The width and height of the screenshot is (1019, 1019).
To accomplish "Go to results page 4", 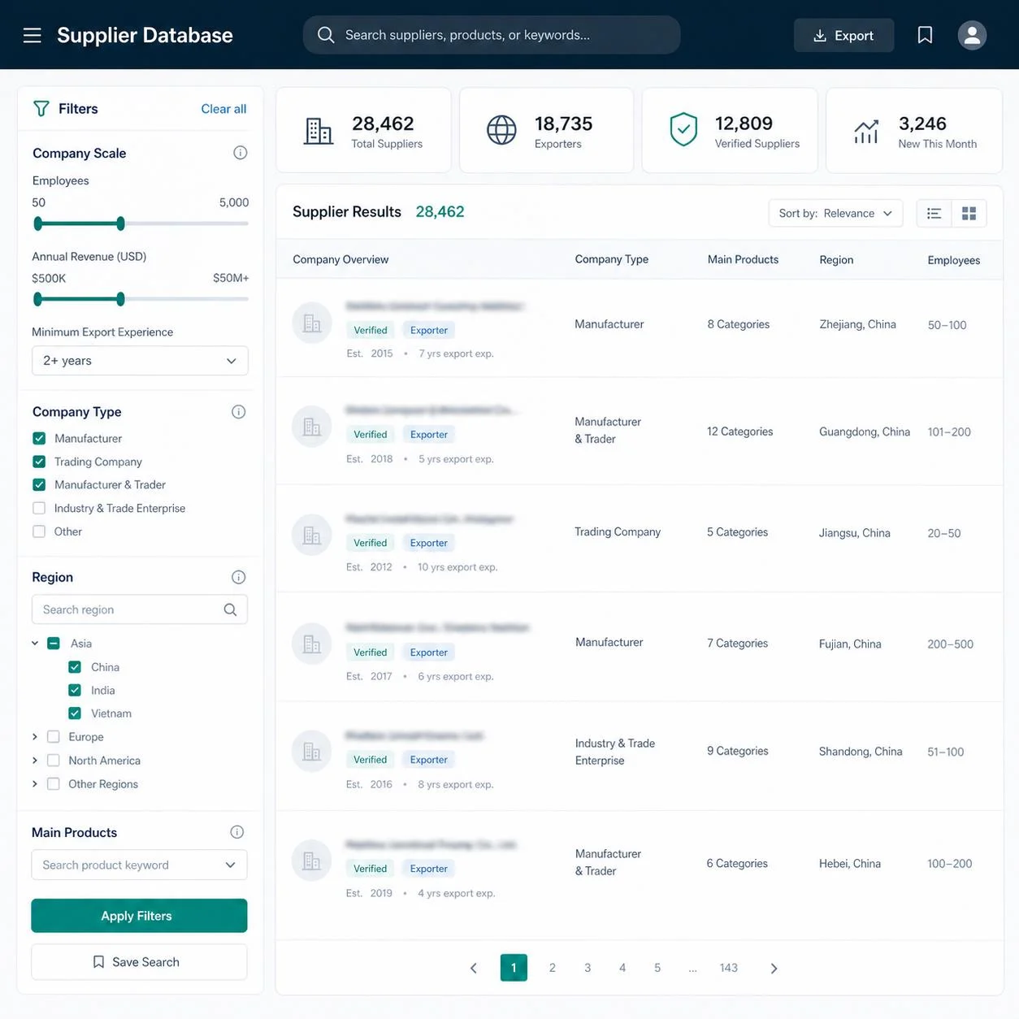I will point(622,968).
